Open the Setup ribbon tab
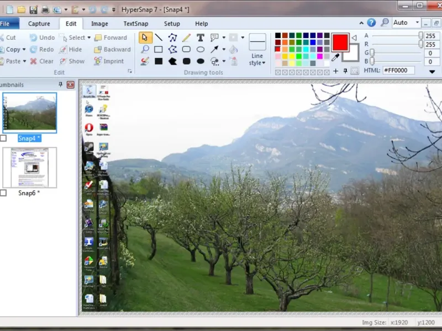442x331 pixels. click(x=172, y=24)
